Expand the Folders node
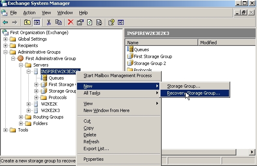The height and width of the screenshot is (166, 257). [x=21, y=123]
